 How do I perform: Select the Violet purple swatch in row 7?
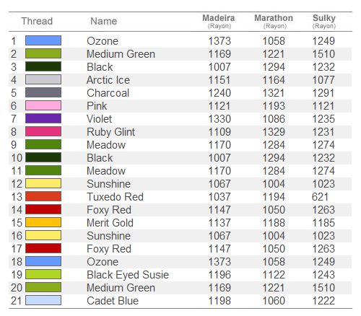[x=43, y=118]
